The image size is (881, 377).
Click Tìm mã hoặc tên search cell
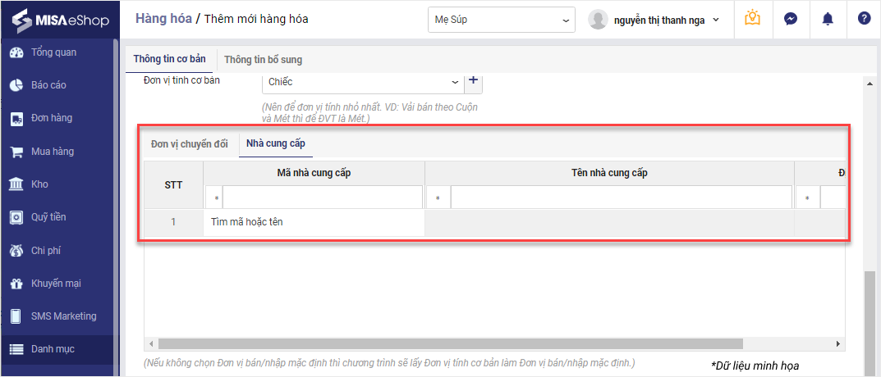click(x=314, y=222)
